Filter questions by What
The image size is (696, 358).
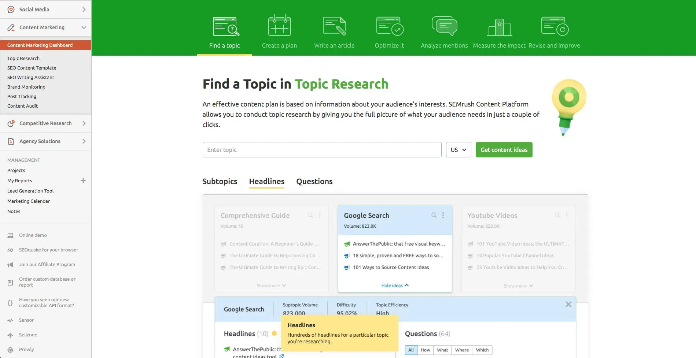tap(443, 350)
